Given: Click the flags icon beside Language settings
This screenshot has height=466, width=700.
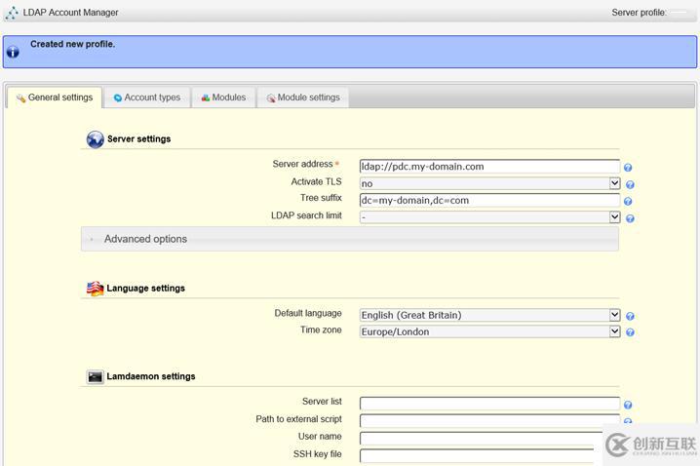Looking at the screenshot, I should click(x=95, y=289).
